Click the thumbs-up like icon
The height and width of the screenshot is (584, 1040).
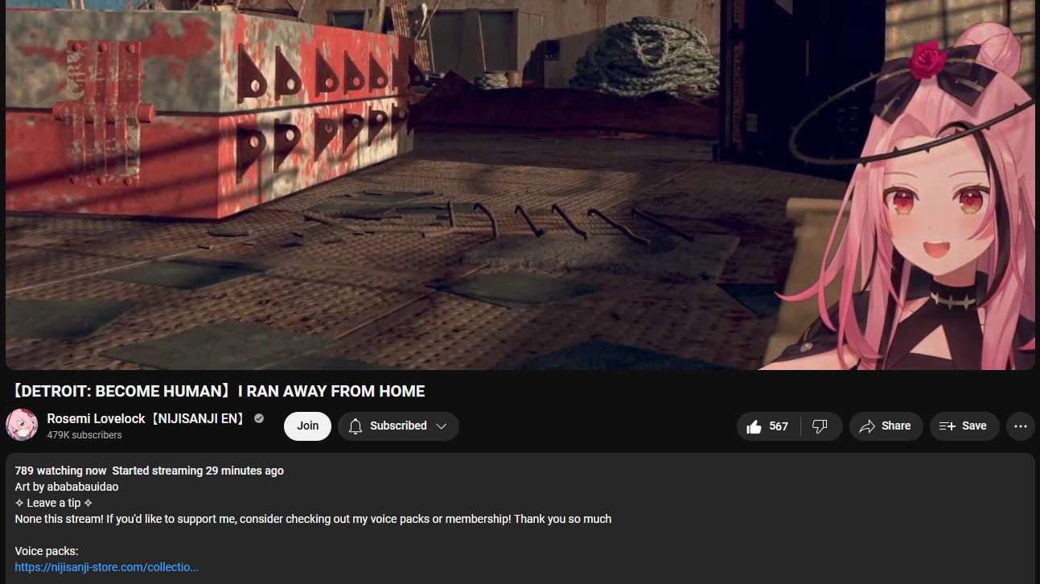(754, 426)
